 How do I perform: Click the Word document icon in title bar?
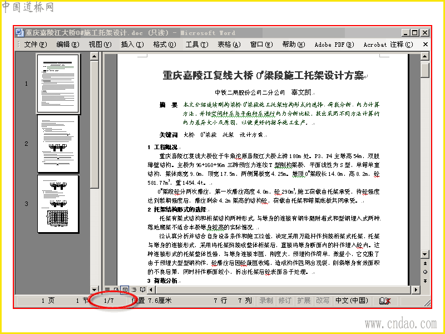[x=19, y=33]
